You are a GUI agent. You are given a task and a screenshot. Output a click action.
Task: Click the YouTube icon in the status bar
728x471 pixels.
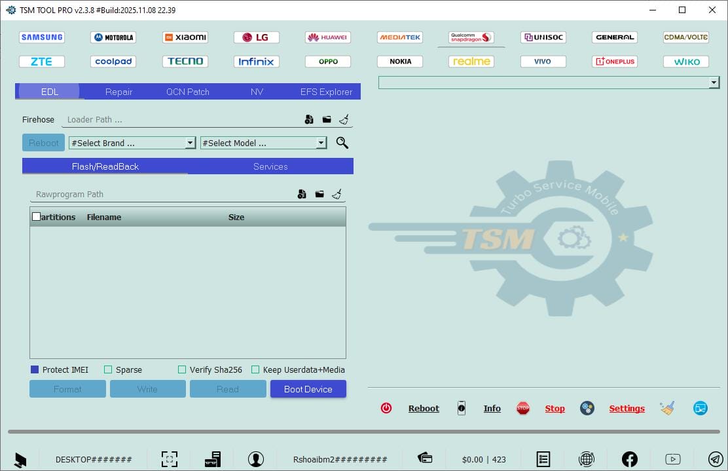point(673,459)
